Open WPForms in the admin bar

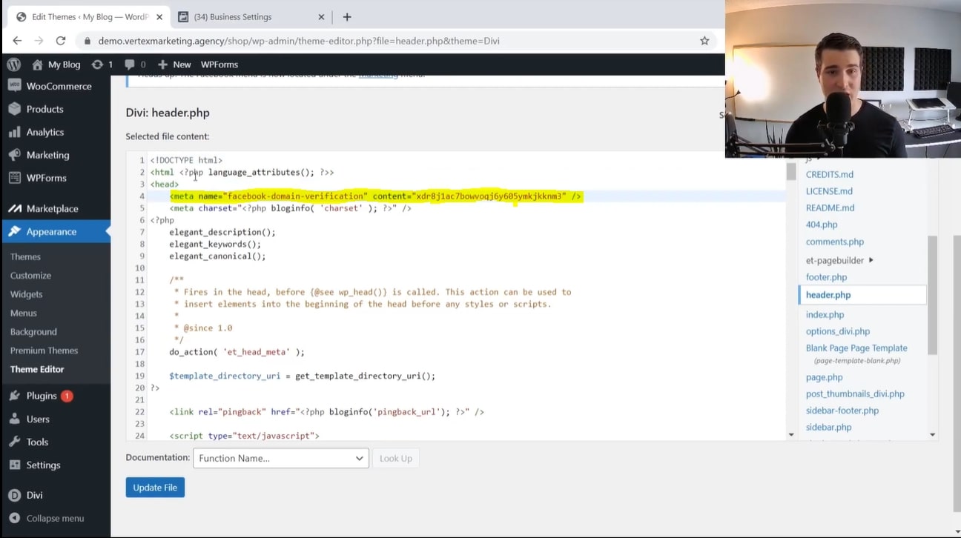point(219,64)
